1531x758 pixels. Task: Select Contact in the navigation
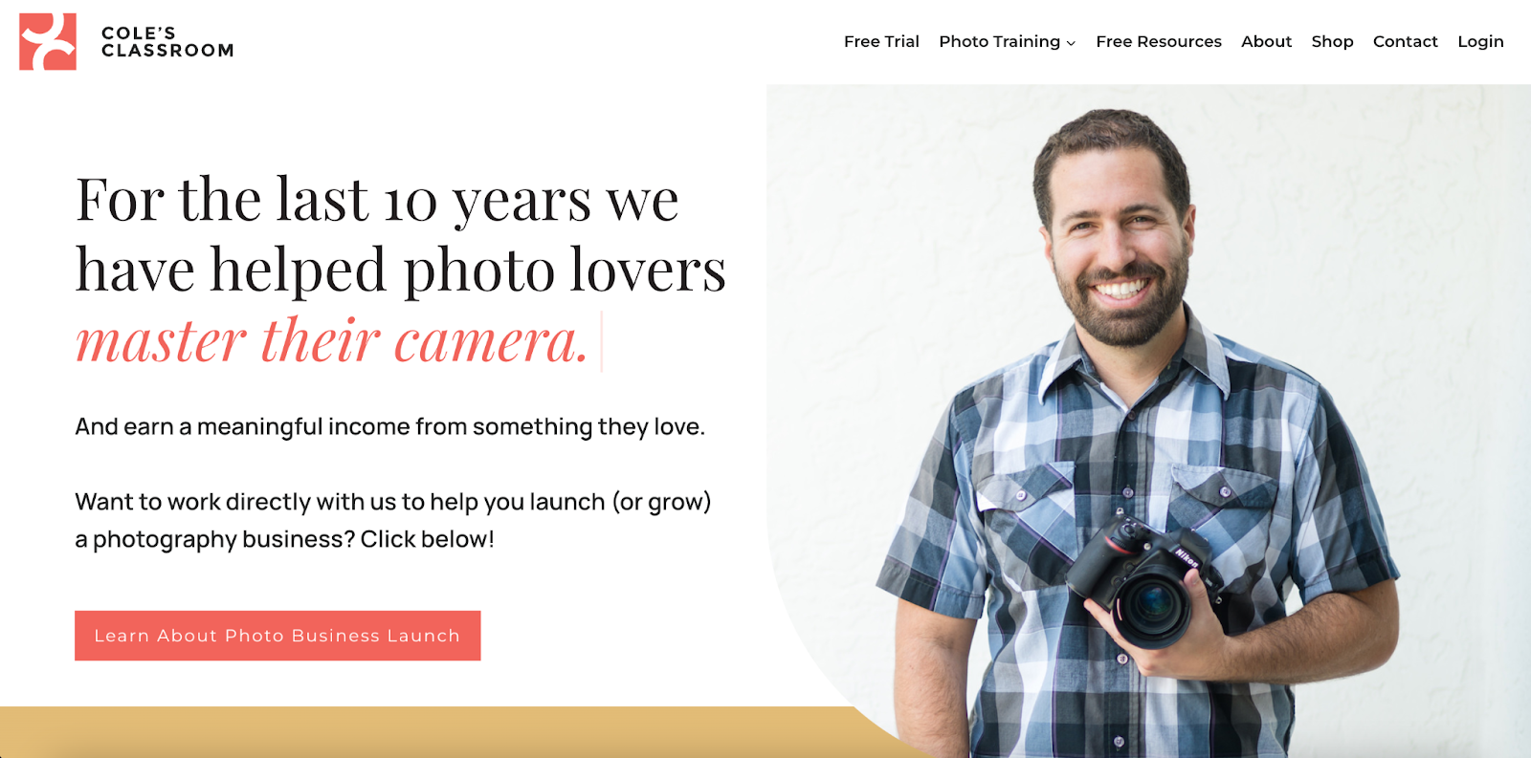pos(1405,41)
